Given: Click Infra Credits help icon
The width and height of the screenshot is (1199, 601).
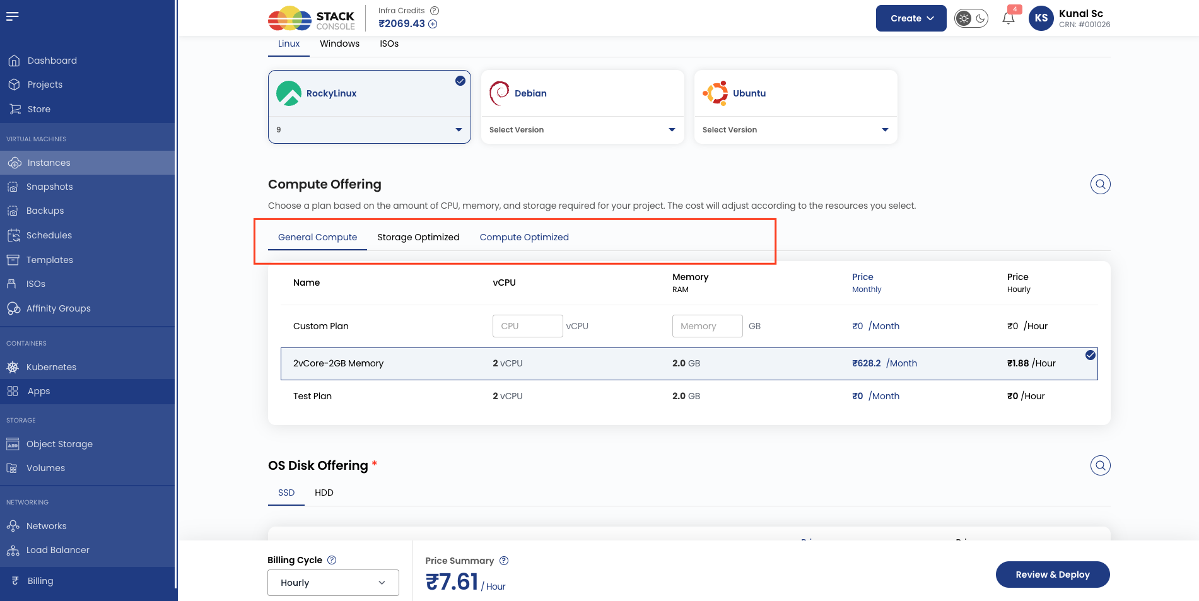Looking at the screenshot, I should point(435,11).
